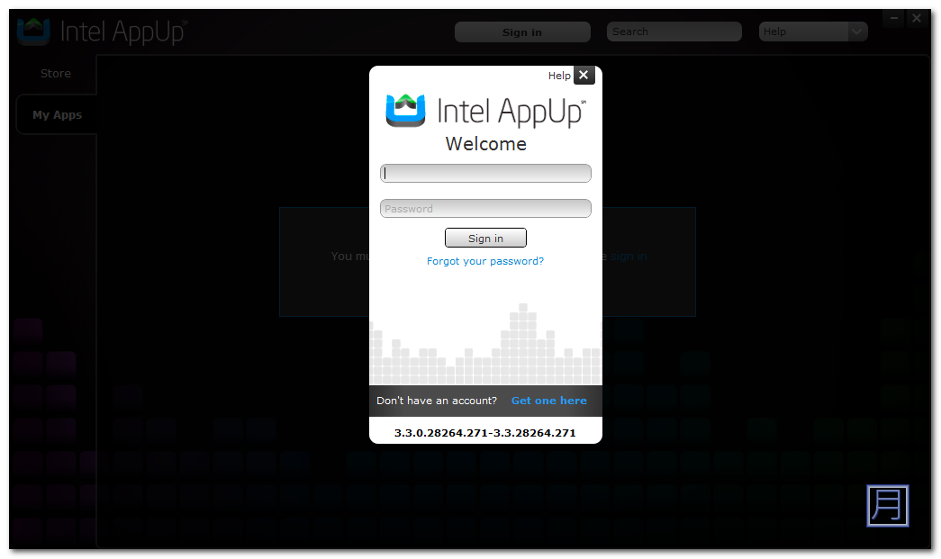
Task: Click the dimmed 'sign in' link behind the dialog
Action: coord(629,257)
